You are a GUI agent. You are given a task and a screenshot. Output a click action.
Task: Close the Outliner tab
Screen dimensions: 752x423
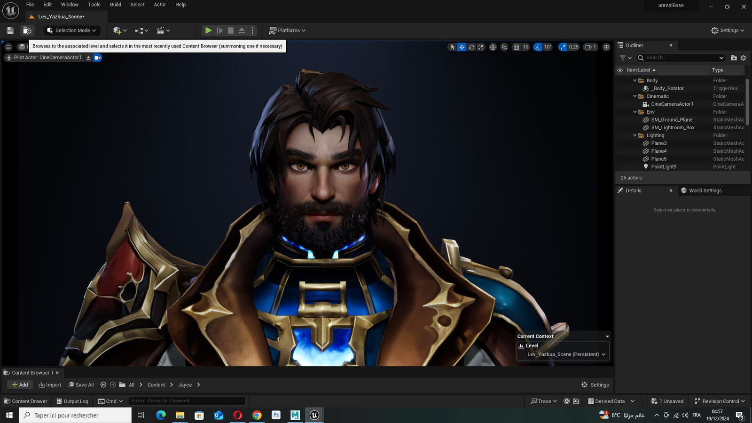(x=671, y=46)
